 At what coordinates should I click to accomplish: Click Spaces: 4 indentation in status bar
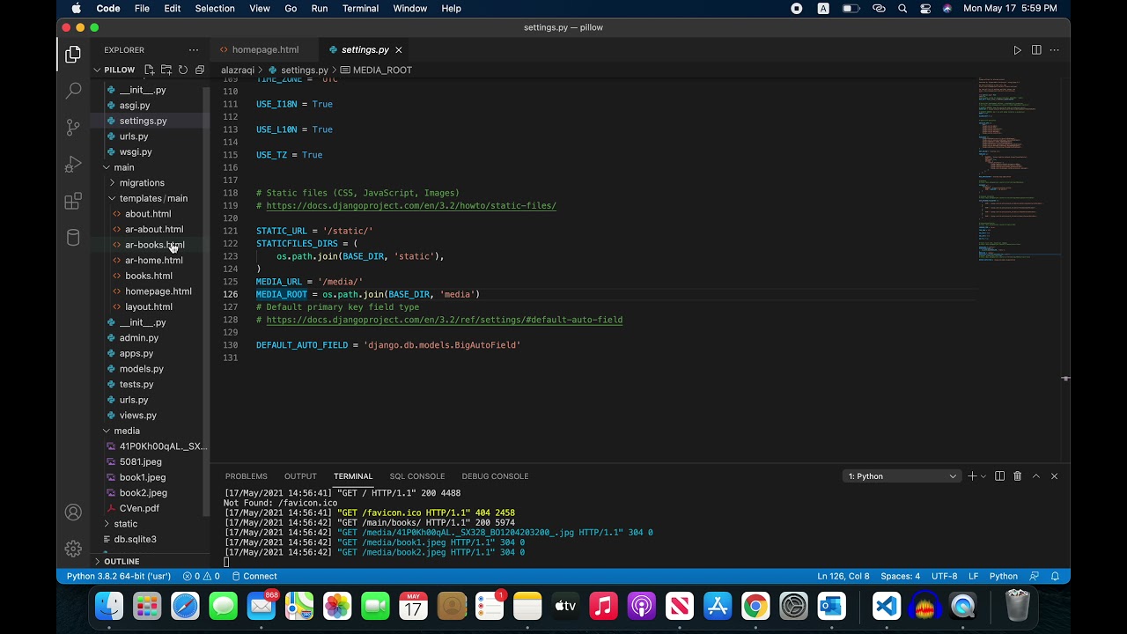[x=900, y=577]
